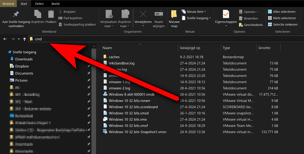This screenshot has height=154, width=304.
Task: Open recent locations dropdown chevron
Action: tap(19, 39)
